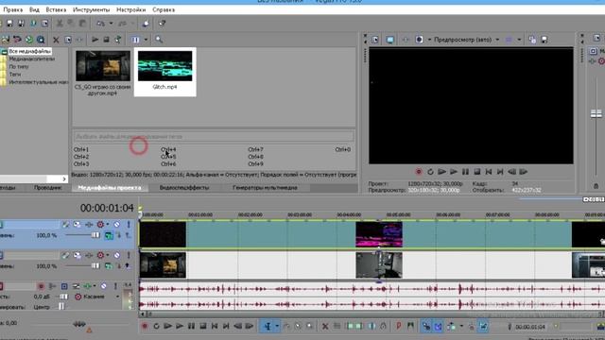Image resolution: width=605 pixels, height=340 pixels.
Task: Open the Views dropdown arrow in Project Media
Action: pyautogui.click(x=146, y=40)
